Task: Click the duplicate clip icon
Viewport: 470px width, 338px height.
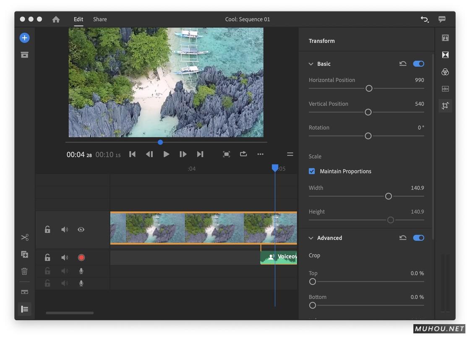Action: coord(25,254)
